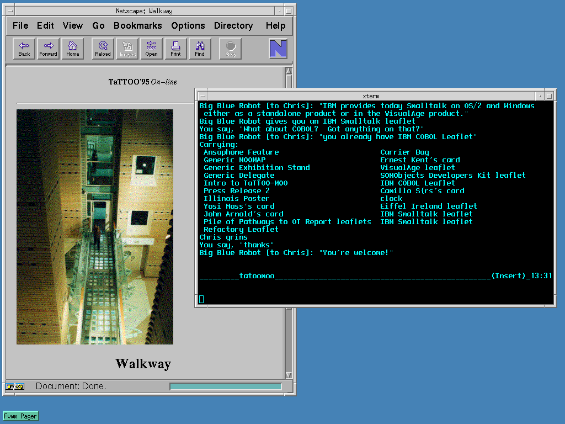Click the Netscape scrollbar up arrow
Image resolution: width=565 pixels, height=424 pixels.
(x=289, y=71)
